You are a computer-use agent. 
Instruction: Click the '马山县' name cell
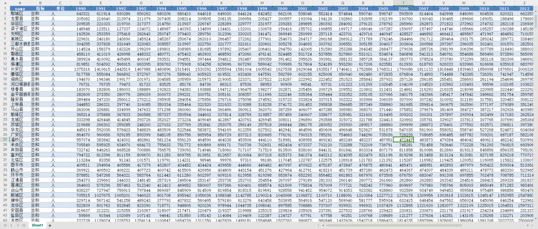click(20, 109)
